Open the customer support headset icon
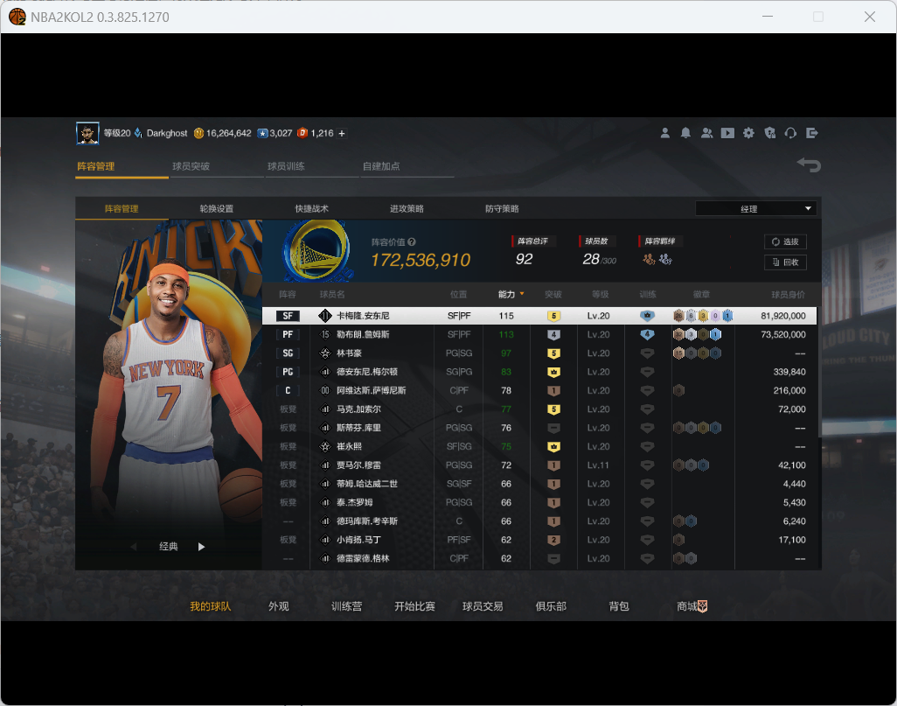The image size is (897, 706). (x=790, y=133)
